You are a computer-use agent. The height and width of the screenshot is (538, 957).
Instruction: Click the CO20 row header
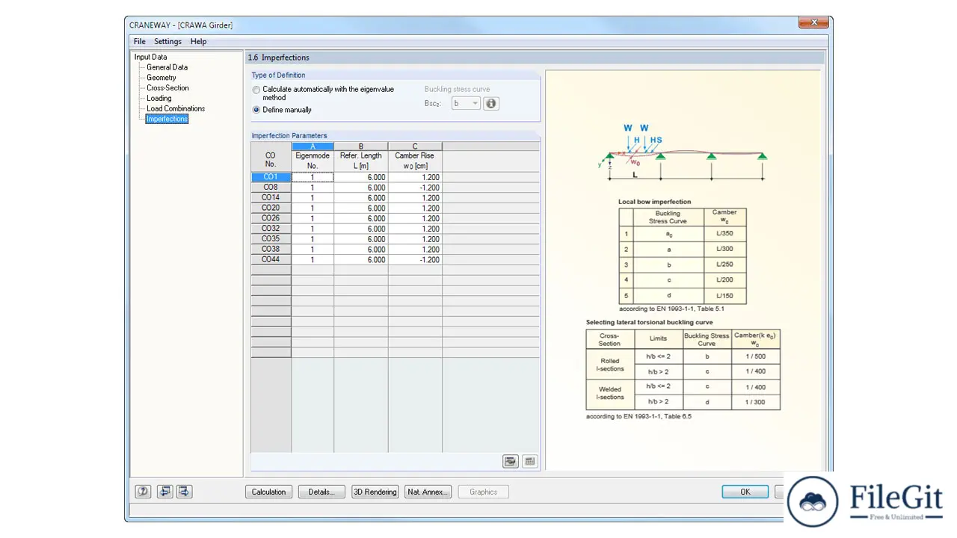(x=271, y=208)
